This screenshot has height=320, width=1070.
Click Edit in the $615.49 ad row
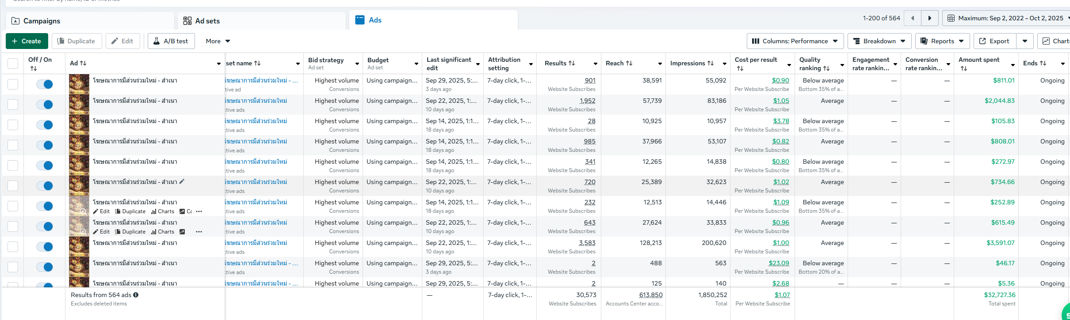tap(101, 232)
